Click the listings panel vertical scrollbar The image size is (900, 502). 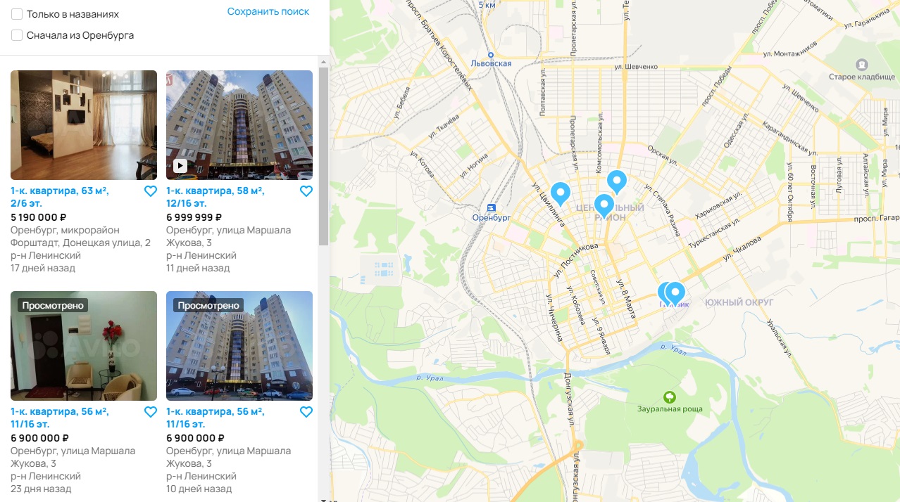[323, 156]
